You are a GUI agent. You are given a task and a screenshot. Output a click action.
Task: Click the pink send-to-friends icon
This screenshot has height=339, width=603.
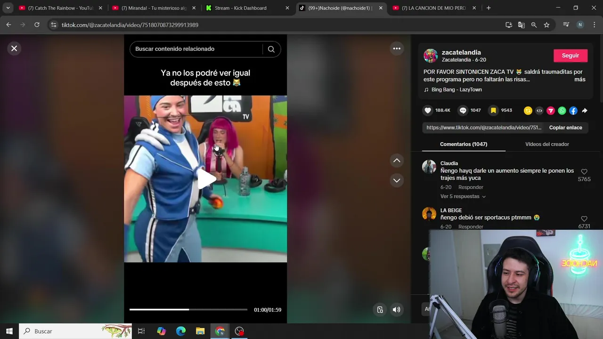551,111
